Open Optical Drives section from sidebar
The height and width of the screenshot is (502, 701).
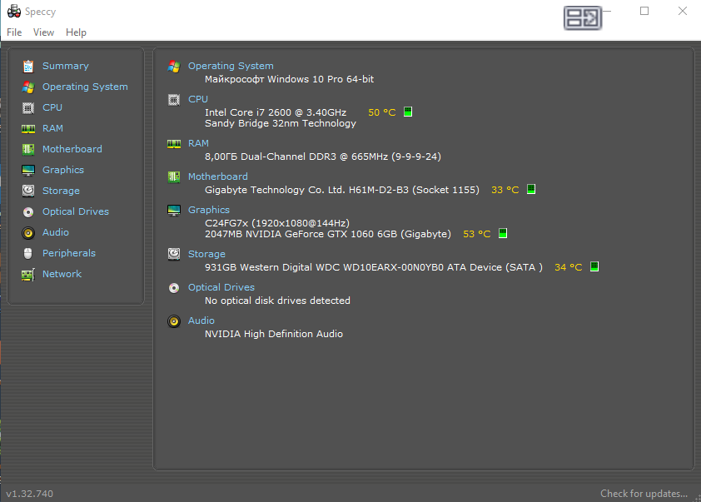point(76,211)
